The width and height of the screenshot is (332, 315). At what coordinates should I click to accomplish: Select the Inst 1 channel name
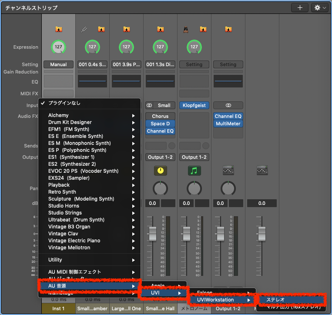tap(58, 308)
